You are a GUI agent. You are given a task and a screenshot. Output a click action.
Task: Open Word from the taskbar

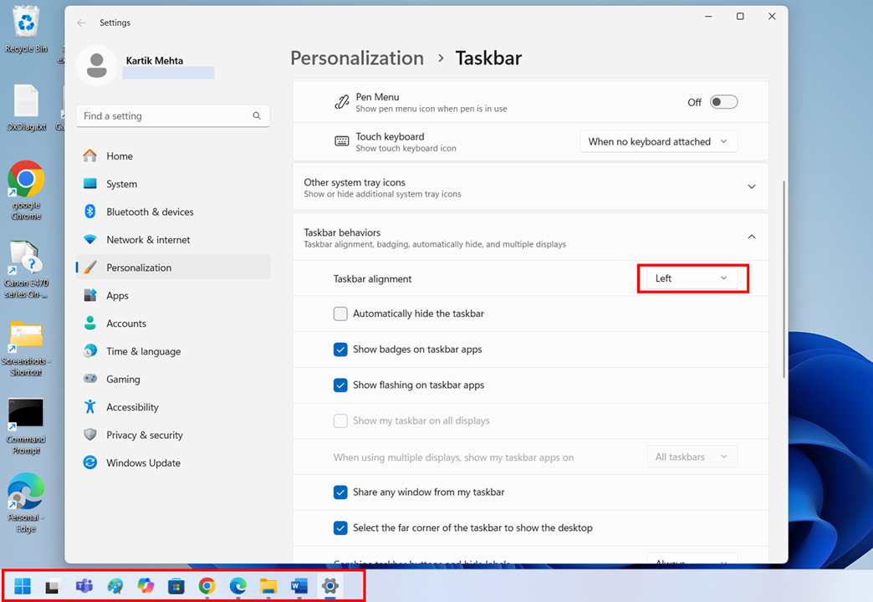(299, 586)
